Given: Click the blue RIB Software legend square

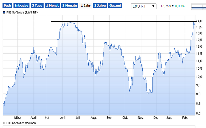Looking at the screenshot, I should click(4, 13).
